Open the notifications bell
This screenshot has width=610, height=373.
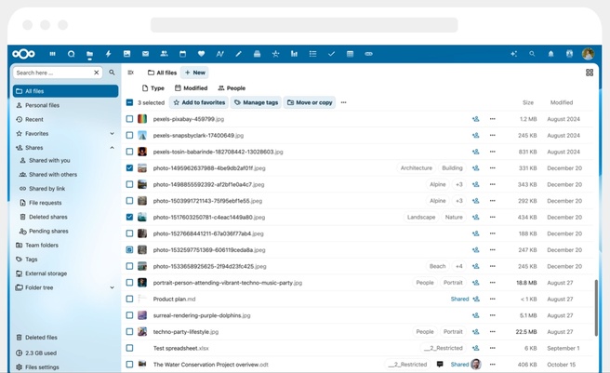(550, 54)
